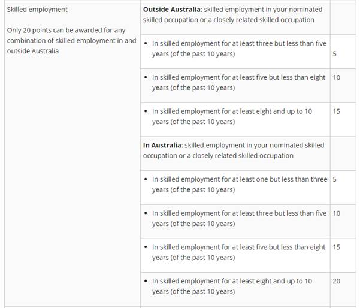This screenshot has height=308, width=360.
Task: Click the 'Skilled employment' heading text
Action: click(x=37, y=10)
